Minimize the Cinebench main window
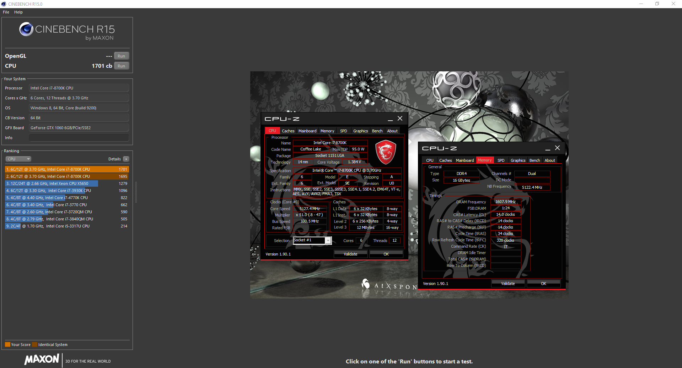This screenshot has height=368, width=682. point(641,4)
